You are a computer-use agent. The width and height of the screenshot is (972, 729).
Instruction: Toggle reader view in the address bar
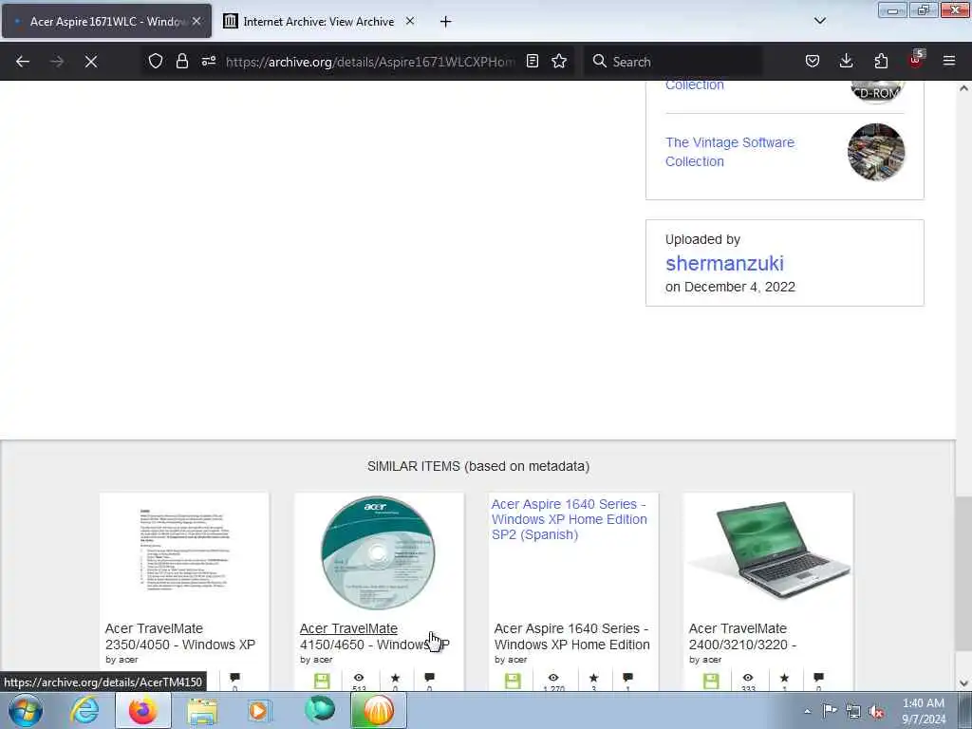point(532,62)
